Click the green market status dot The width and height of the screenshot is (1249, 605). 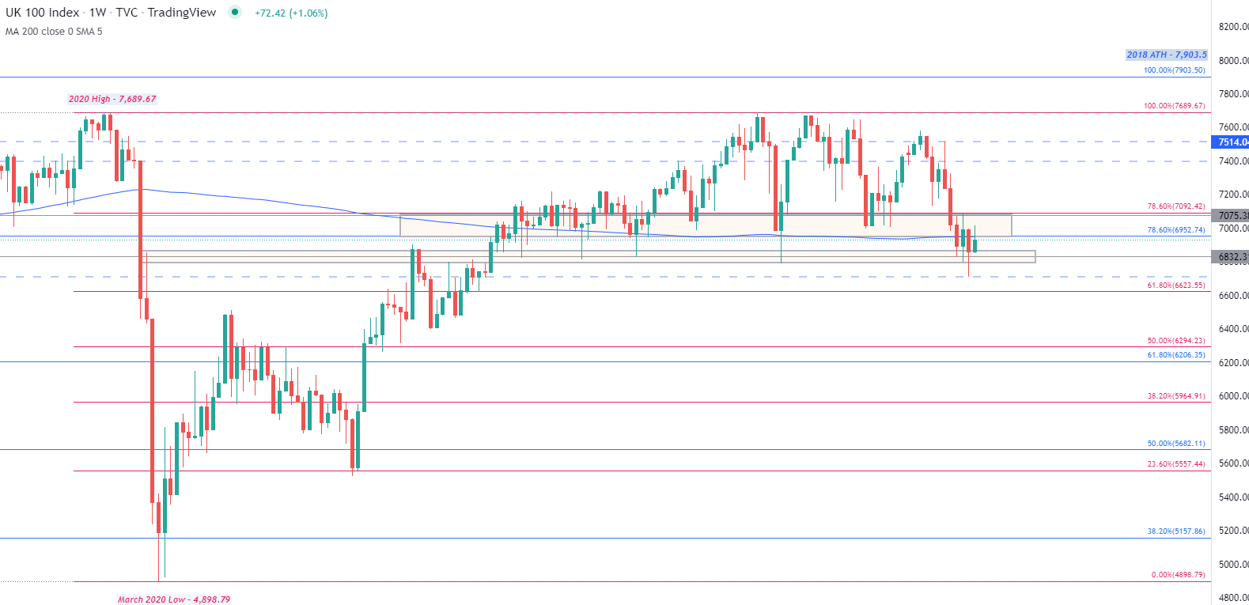coord(234,12)
